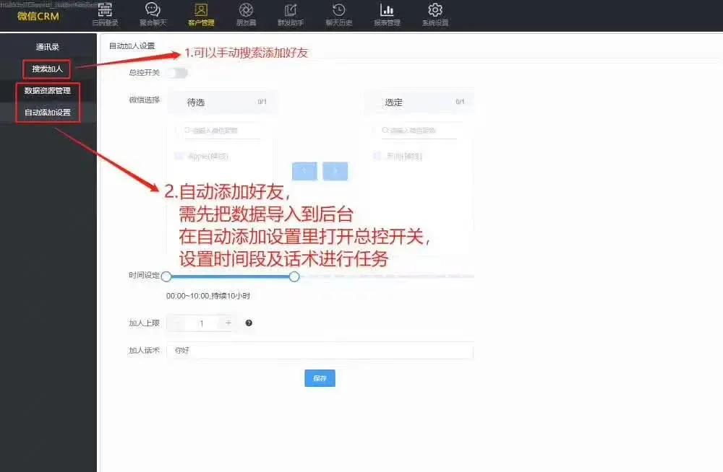This screenshot has width=723, height=472.
Task: Open the 聚合聊天 aggregated chat icon
Action: (x=151, y=13)
